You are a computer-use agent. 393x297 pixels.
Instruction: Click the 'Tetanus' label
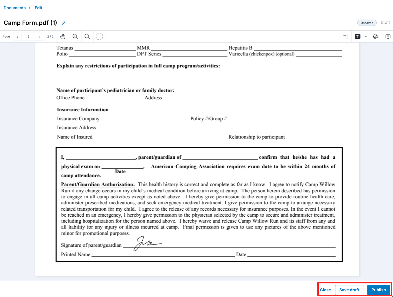pos(65,48)
